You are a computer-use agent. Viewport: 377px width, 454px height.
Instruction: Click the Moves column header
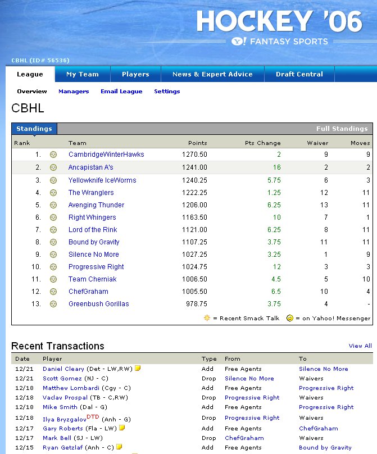(x=360, y=143)
